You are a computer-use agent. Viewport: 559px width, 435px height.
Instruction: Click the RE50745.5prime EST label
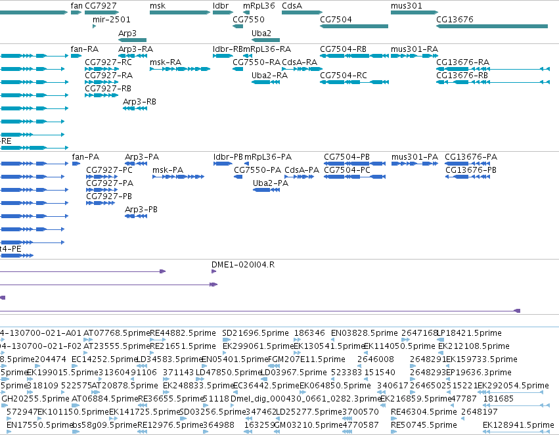coord(424,425)
